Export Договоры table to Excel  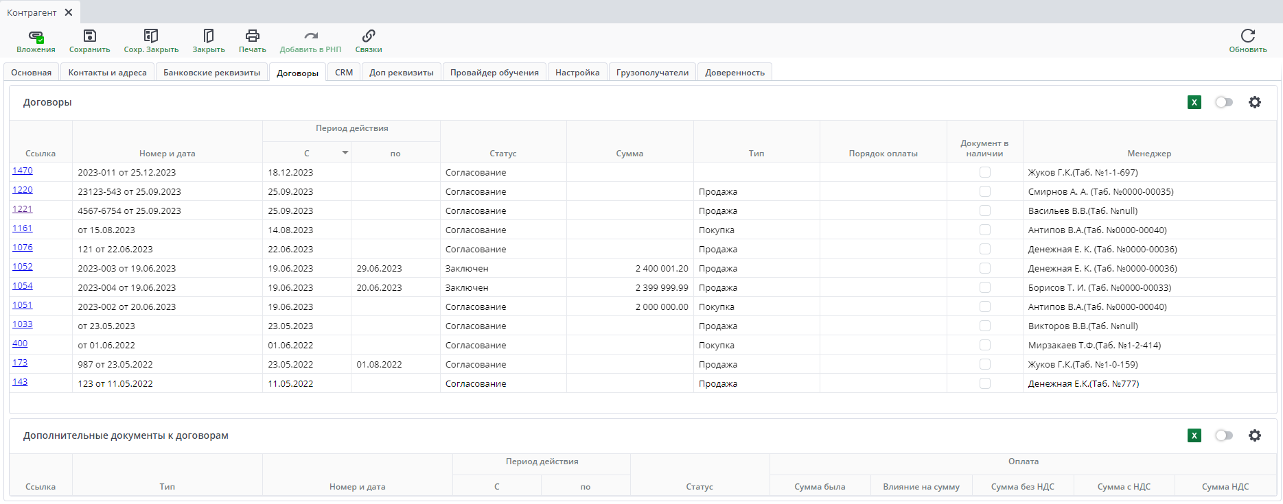coord(1194,102)
